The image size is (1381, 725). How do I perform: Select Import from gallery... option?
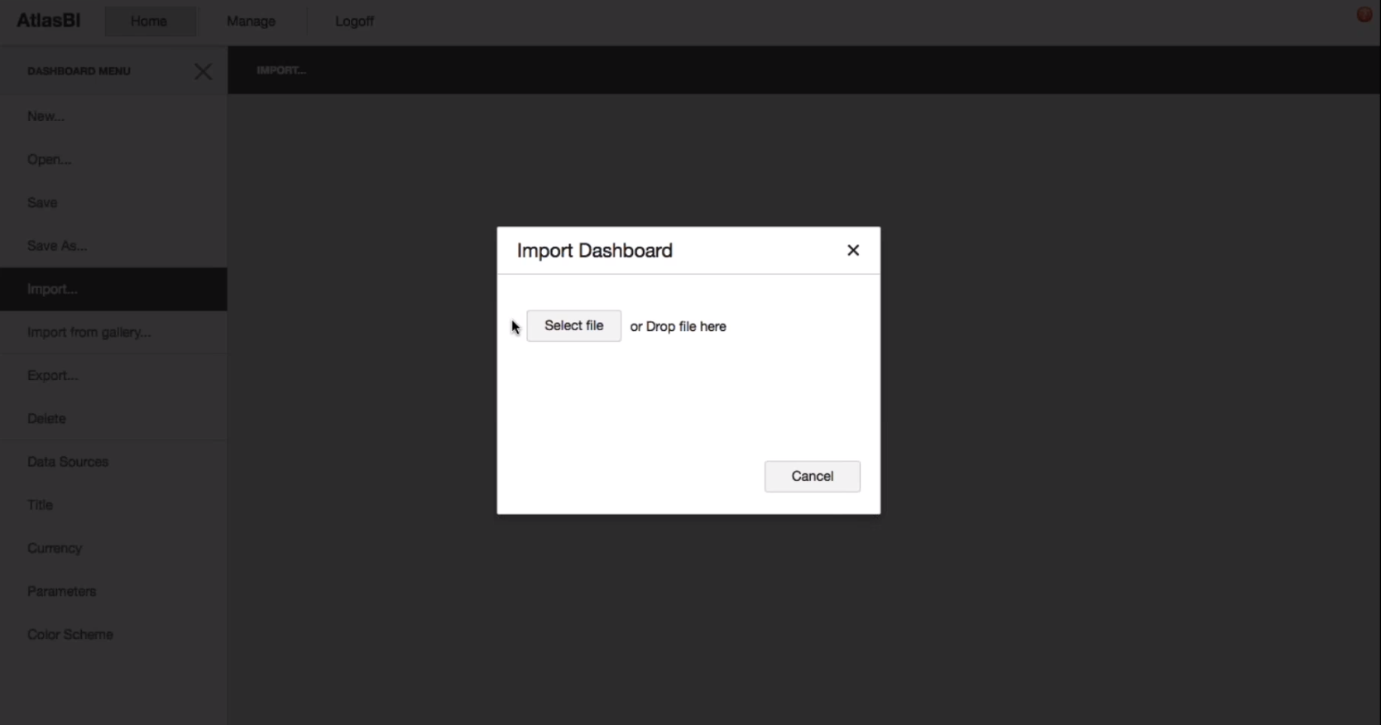[x=89, y=333]
